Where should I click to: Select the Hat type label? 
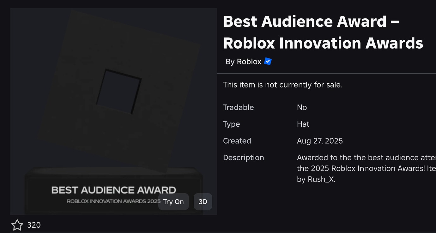coord(303,124)
